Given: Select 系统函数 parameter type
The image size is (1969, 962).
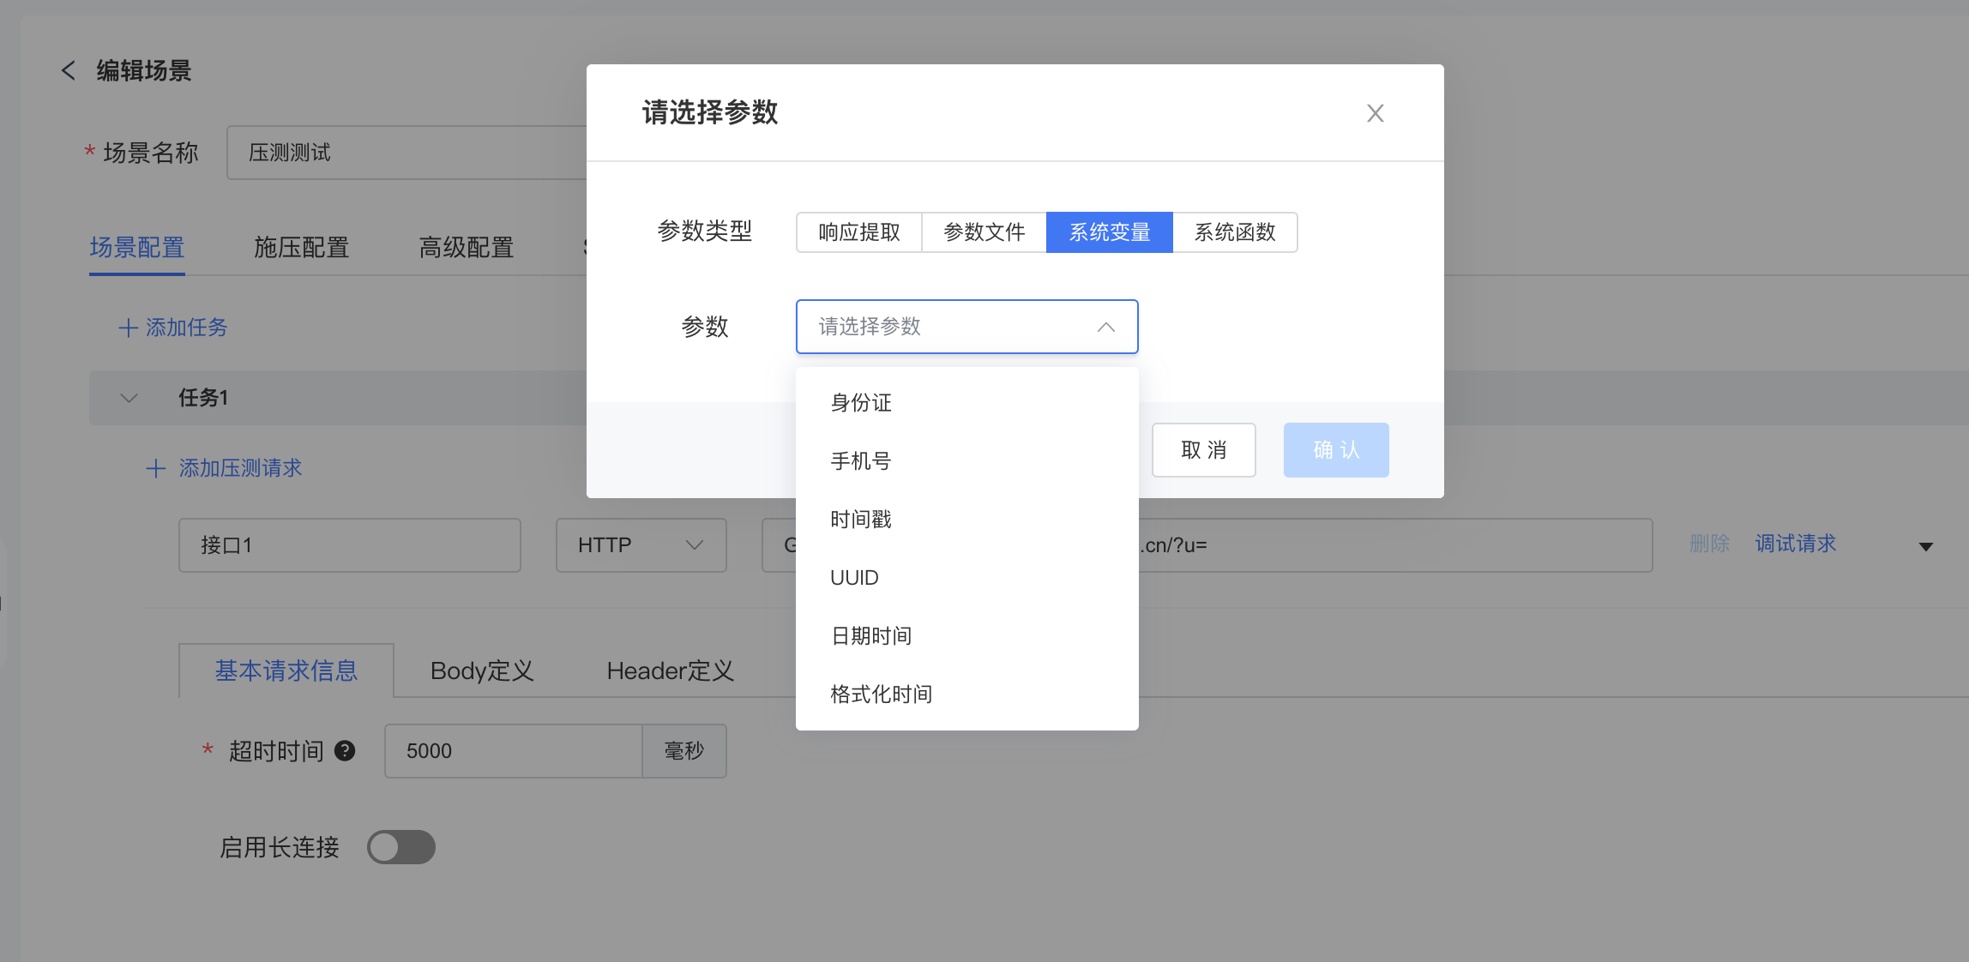Looking at the screenshot, I should pyautogui.click(x=1234, y=232).
